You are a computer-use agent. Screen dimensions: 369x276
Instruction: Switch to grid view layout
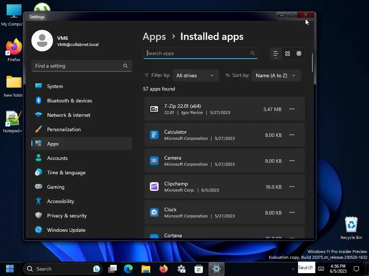click(287, 54)
